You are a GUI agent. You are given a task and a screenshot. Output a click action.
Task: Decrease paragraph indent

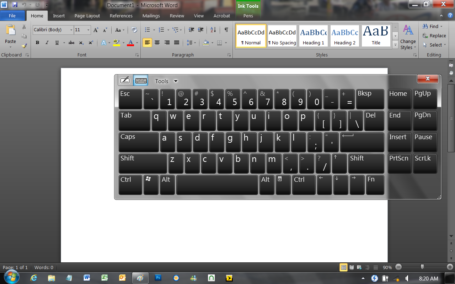pos(191,30)
